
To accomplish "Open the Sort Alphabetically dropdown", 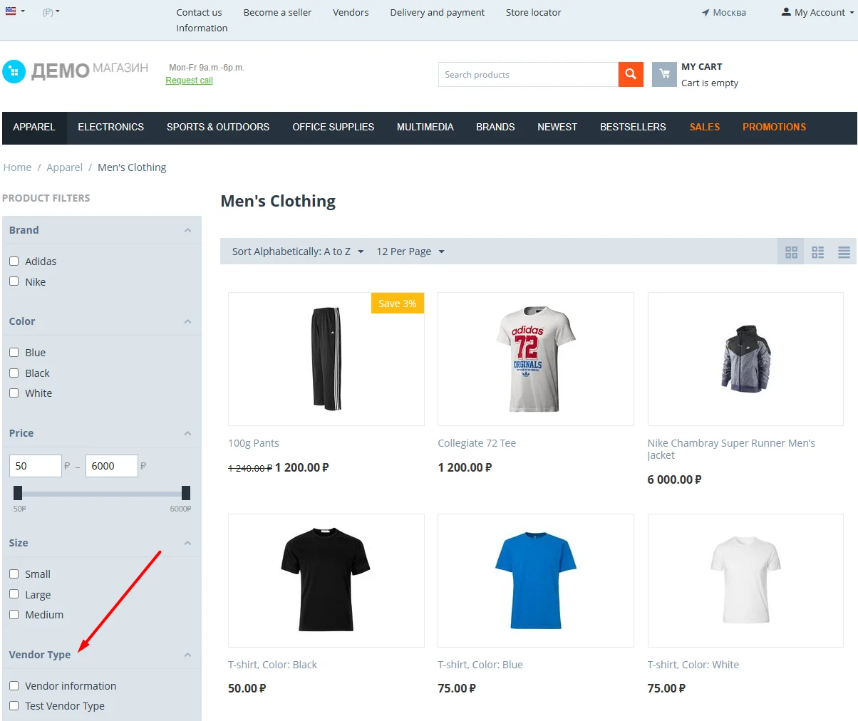I will pos(298,251).
